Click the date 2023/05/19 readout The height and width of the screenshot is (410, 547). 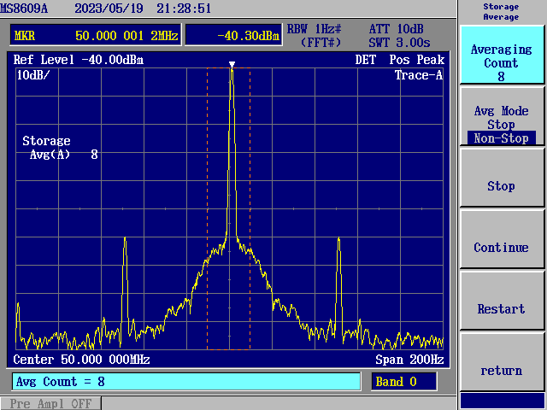point(109,8)
